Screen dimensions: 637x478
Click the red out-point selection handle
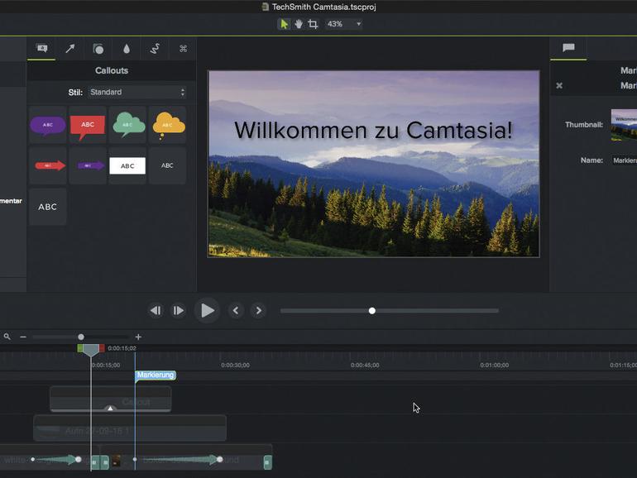pyautogui.click(x=102, y=348)
